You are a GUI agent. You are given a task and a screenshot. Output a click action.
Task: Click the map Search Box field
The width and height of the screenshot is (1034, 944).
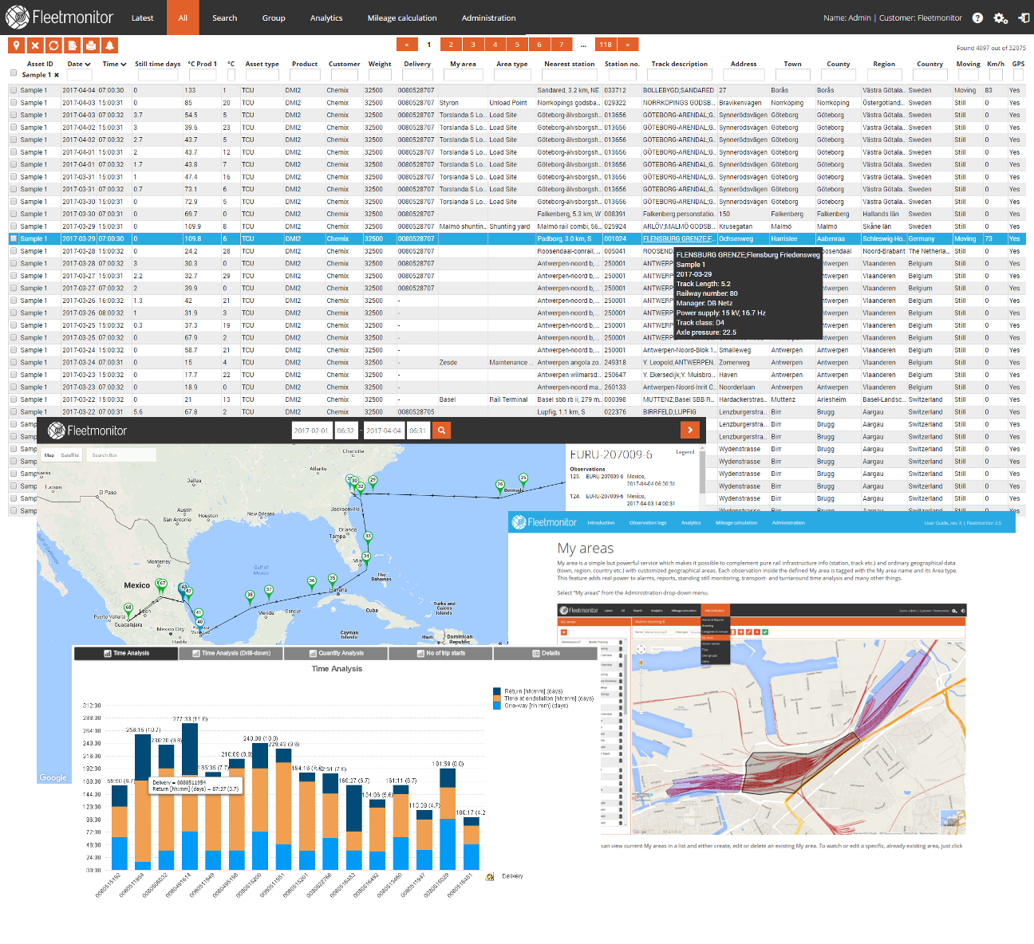click(x=121, y=455)
